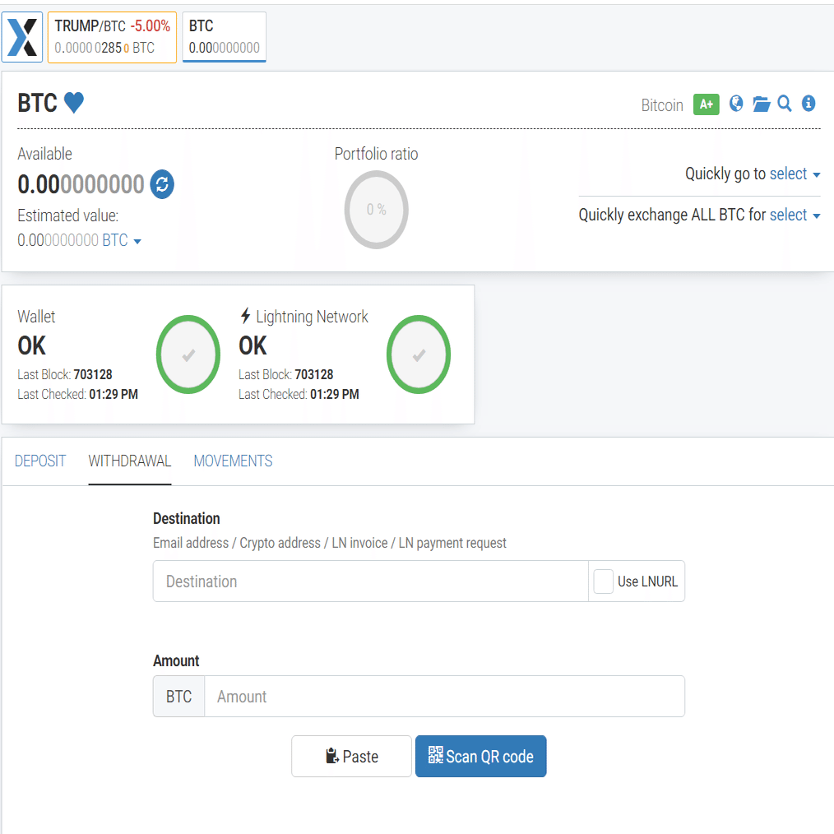Click the Lightning Network bolt icon
834x834 pixels.
point(245,316)
